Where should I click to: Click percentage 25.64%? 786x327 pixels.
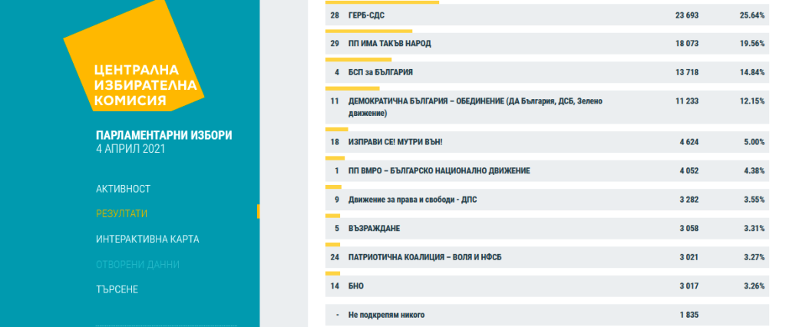click(x=752, y=15)
